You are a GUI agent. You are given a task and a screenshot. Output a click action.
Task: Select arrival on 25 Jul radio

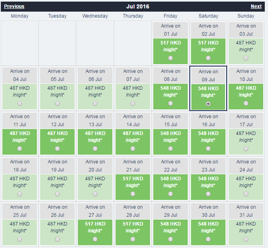[20, 239]
